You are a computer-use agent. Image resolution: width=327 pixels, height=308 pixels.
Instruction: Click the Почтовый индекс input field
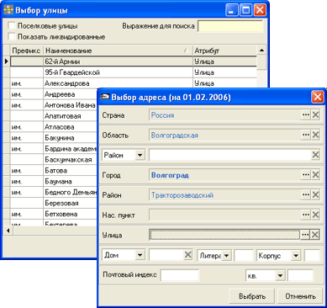click(180, 275)
